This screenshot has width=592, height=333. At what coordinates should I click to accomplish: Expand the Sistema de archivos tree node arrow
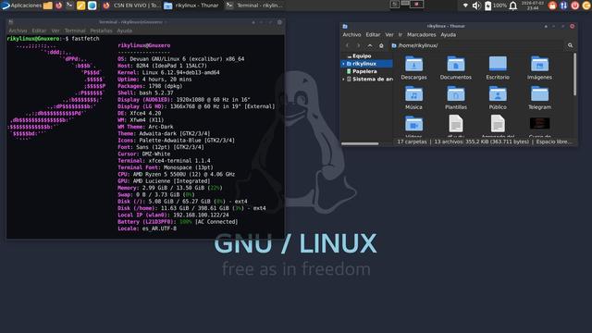(x=343, y=80)
